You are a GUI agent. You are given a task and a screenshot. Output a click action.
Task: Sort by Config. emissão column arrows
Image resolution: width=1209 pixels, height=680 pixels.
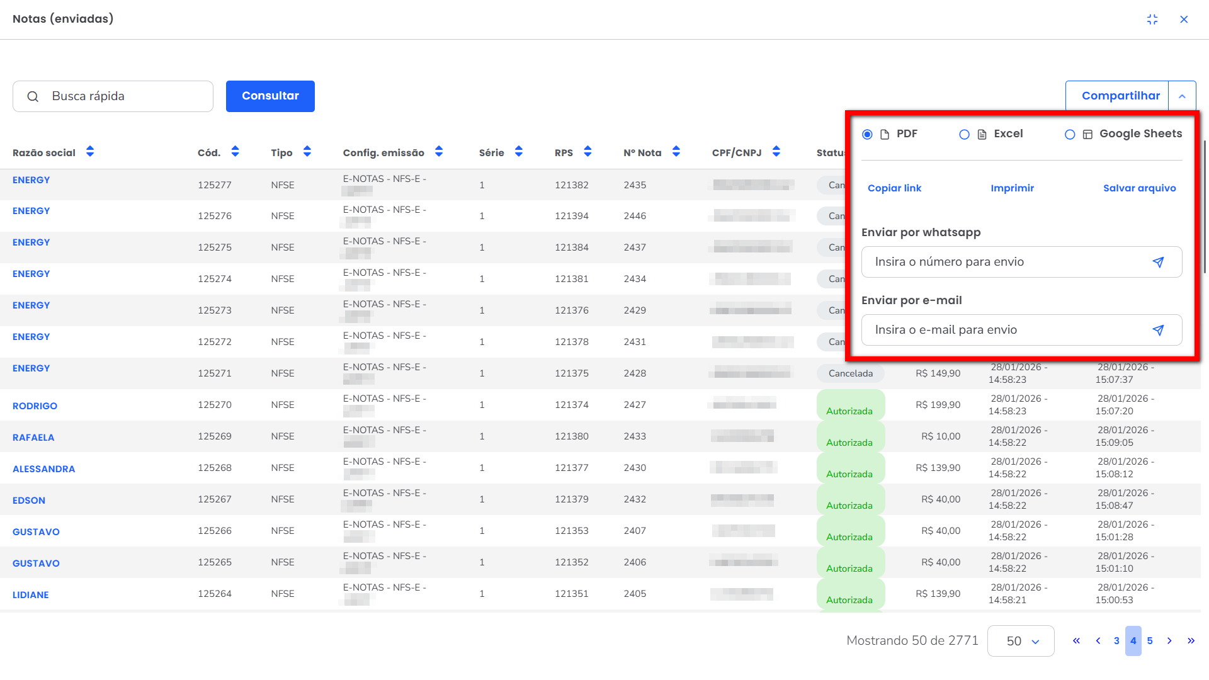click(x=439, y=152)
